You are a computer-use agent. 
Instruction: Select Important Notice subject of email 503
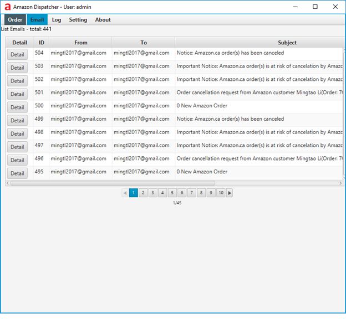pyautogui.click(x=259, y=66)
